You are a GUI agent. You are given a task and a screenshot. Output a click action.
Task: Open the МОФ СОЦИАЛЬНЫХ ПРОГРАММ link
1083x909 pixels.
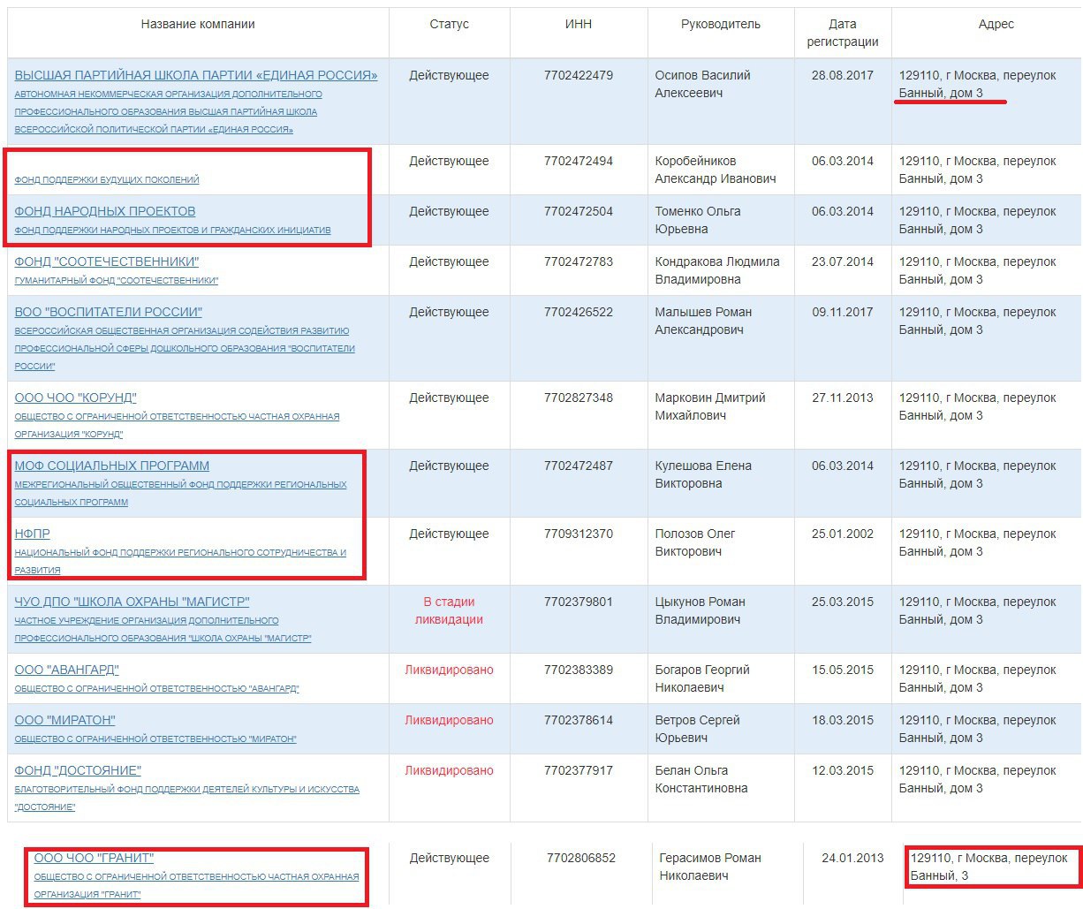[112, 466]
